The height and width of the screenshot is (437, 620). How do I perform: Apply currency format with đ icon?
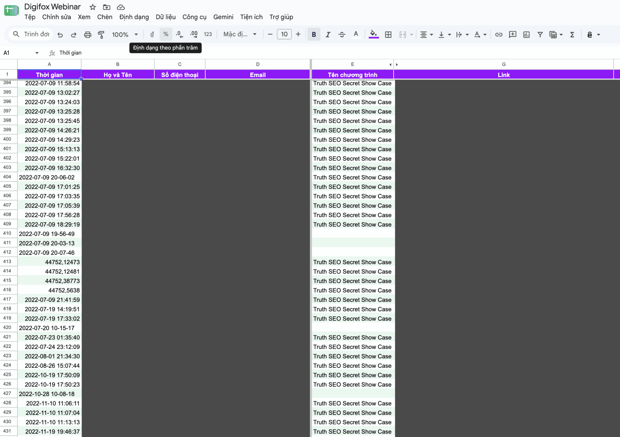[152, 34]
